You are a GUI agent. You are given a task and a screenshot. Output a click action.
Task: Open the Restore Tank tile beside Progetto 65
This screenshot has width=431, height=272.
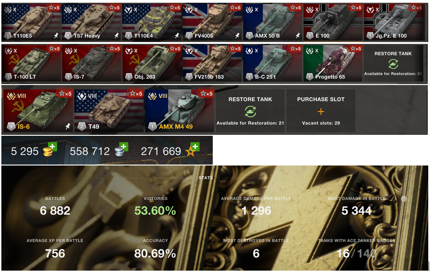coord(393,64)
